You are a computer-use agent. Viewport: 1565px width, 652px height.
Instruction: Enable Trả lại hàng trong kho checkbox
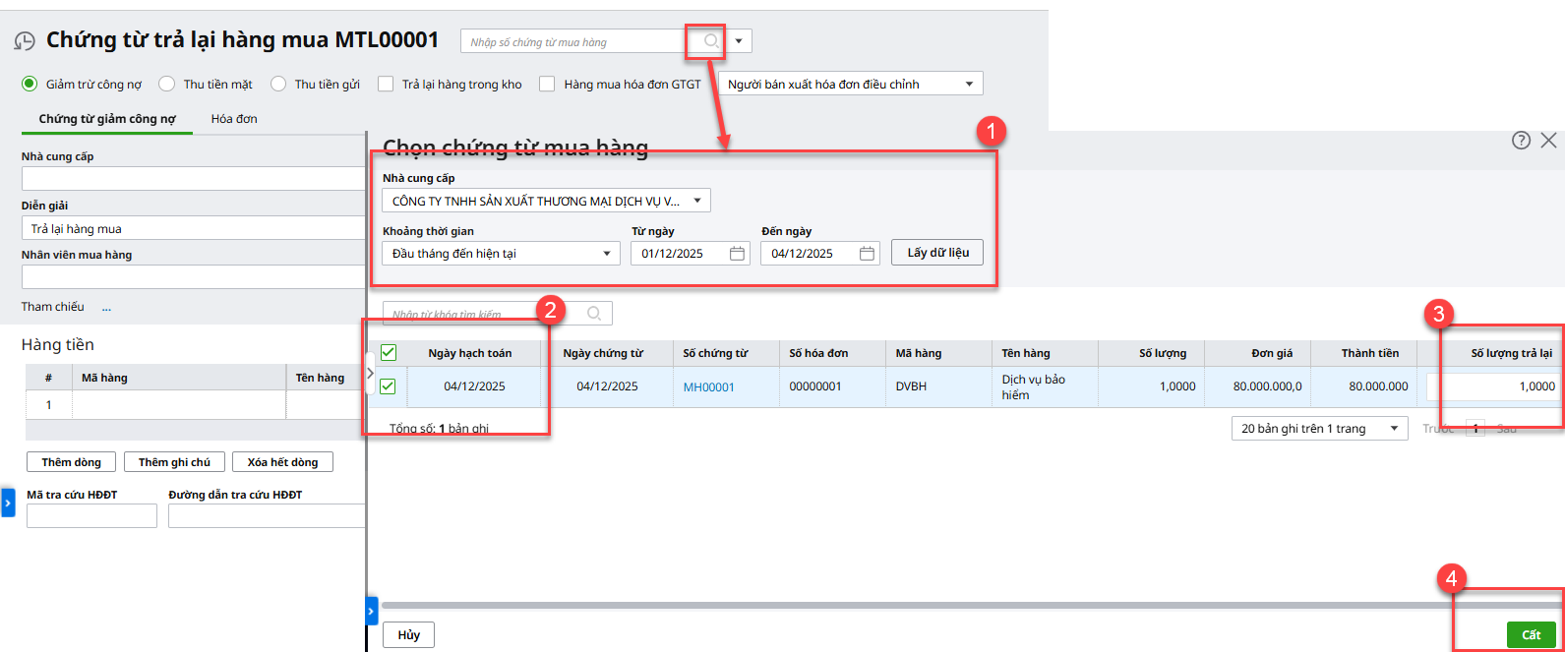click(x=386, y=85)
